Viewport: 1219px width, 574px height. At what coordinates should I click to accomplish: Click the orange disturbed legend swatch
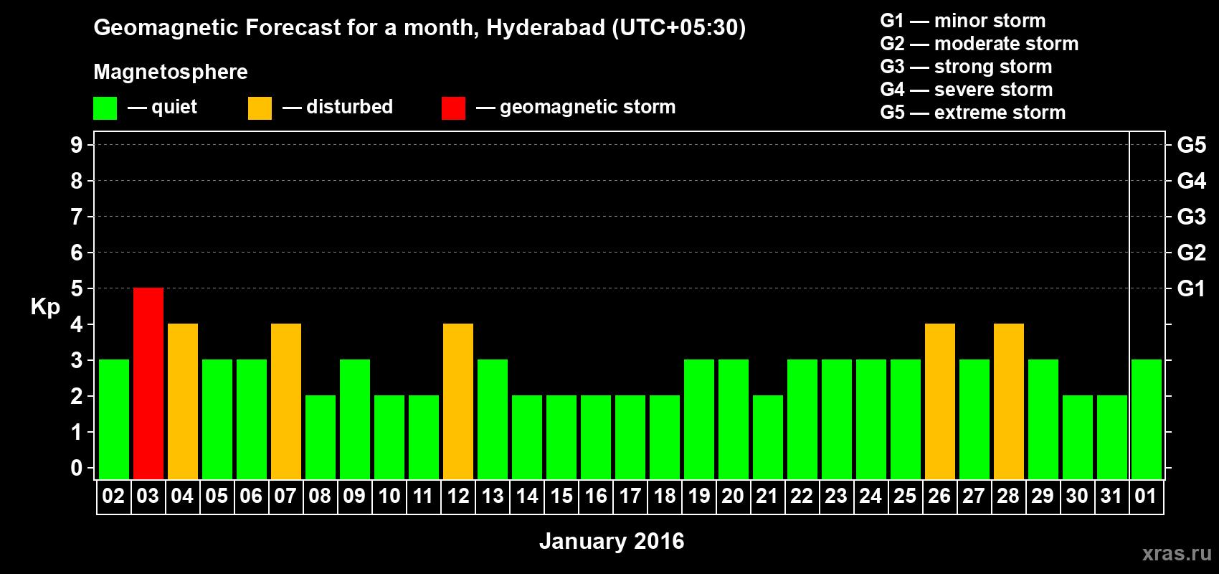click(260, 108)
